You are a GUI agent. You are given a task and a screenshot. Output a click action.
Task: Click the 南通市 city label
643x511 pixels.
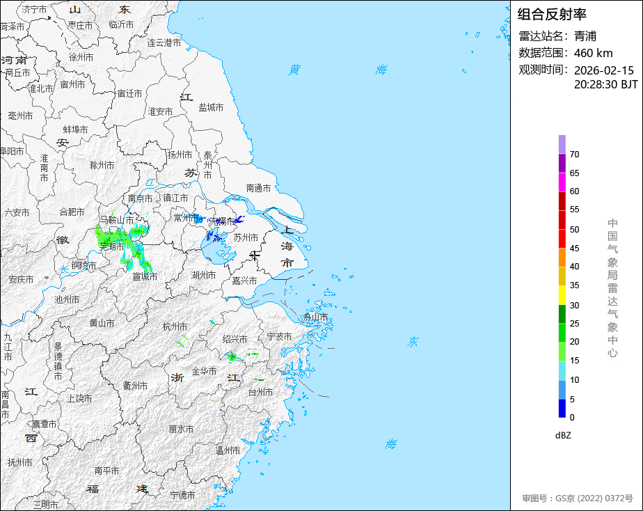point(258,188)
